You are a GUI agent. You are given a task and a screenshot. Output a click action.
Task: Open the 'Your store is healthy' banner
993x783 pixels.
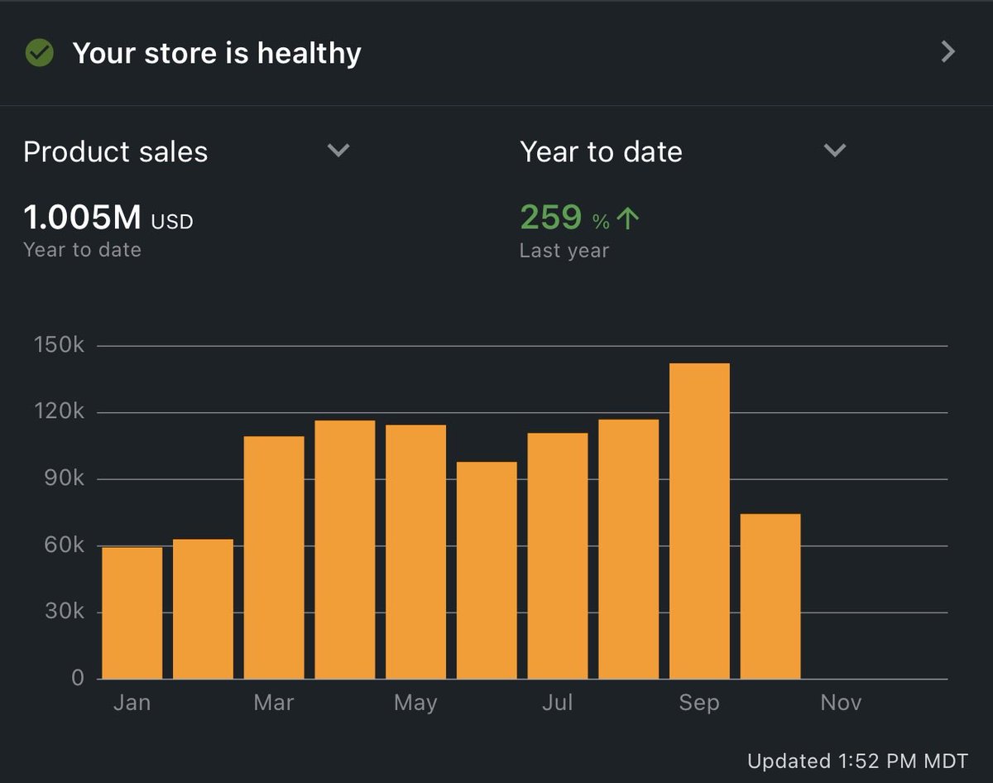[x=496, y=53]
